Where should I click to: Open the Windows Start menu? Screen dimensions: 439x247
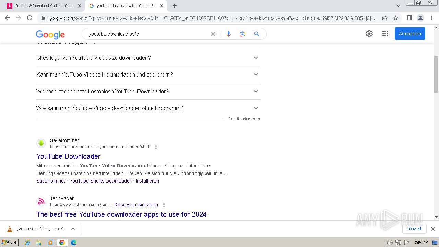[10, 243]
